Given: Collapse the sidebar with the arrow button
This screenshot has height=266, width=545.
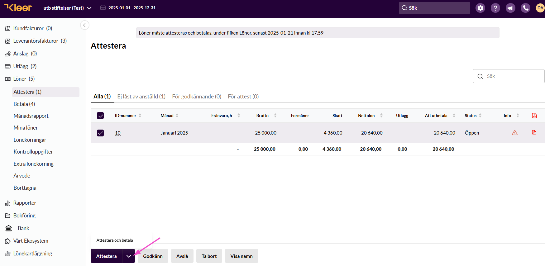Looking at the screenshot, I should (84, 25).
